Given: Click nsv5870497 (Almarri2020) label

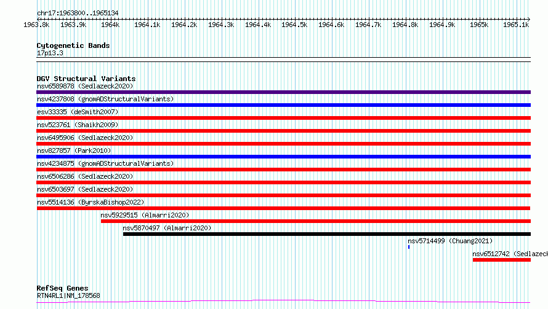Looking at the screenshot, I should pos(167,228).
